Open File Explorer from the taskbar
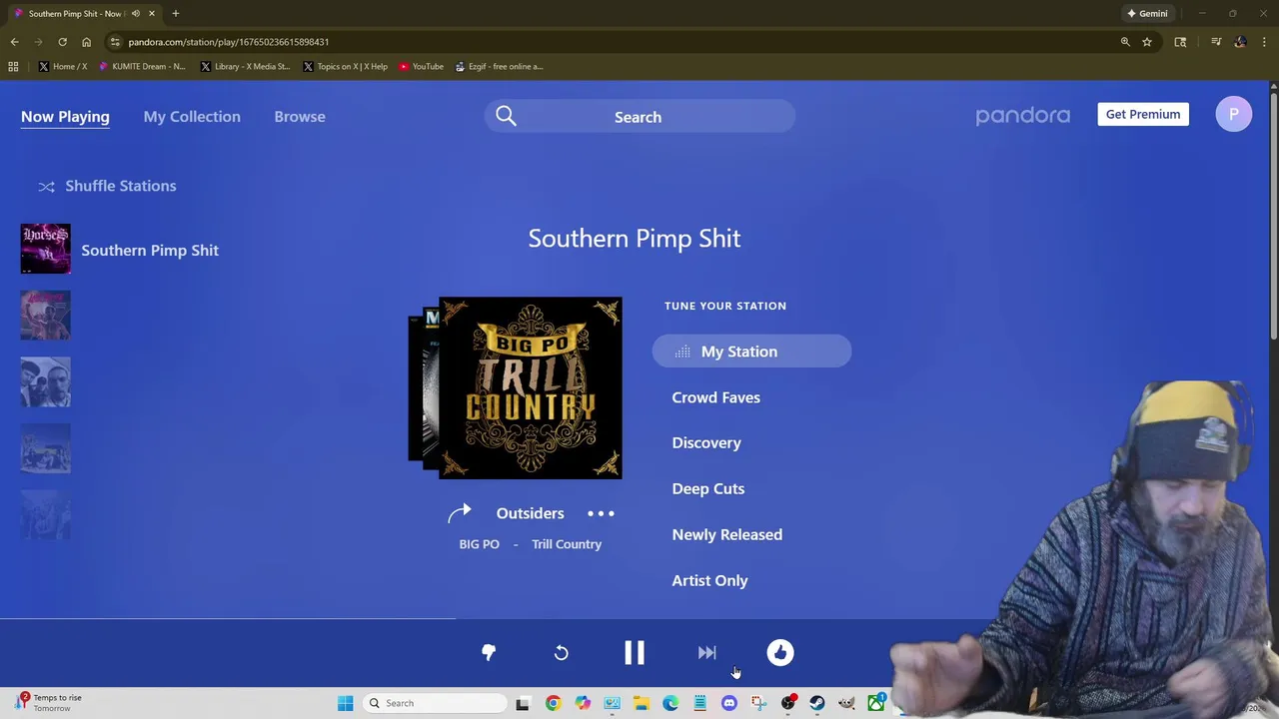This screenshot has width=1279, height=719. (x=641, y=703)
